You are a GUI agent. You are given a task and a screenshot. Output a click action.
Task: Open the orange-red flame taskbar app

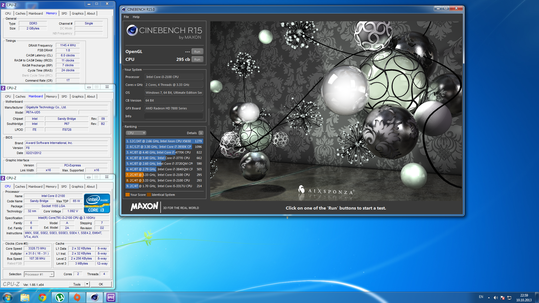pyautogui.click(x=77, y=297)
